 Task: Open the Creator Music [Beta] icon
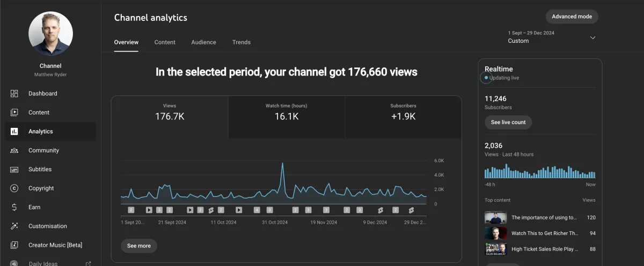click(x=14, y=245)
